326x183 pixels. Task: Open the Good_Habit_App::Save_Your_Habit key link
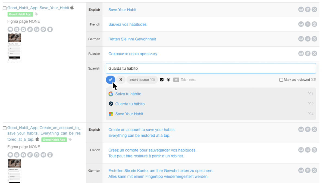38,8
